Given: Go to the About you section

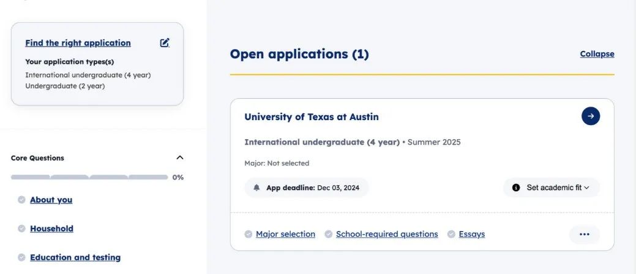Looking at the screenshot, I should [51, 200].
